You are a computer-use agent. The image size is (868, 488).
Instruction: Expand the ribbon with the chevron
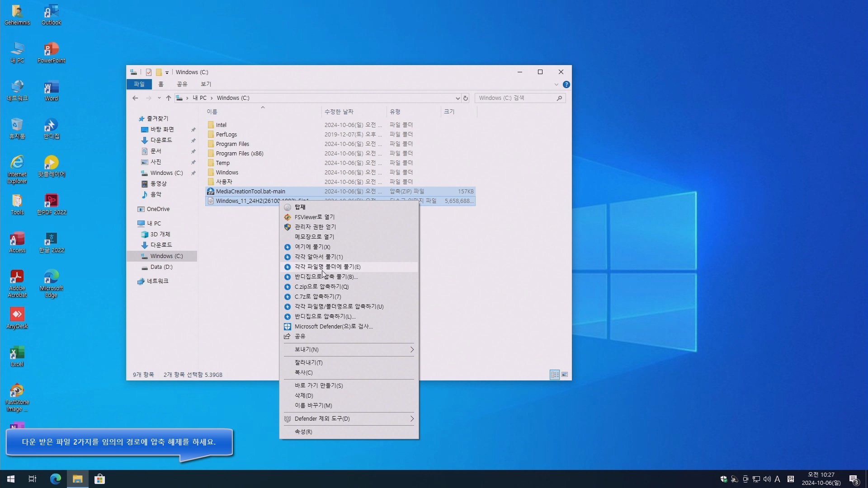click(556, 84)
